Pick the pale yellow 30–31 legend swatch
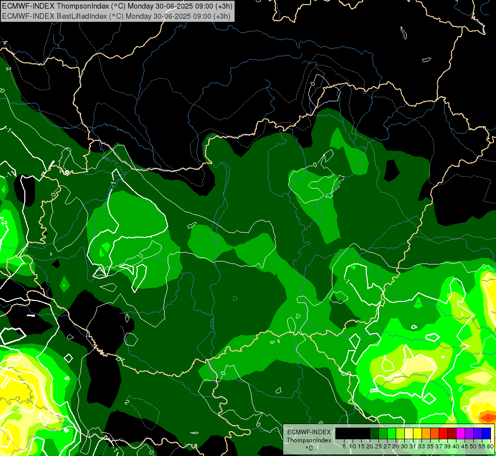 point(409,434)
